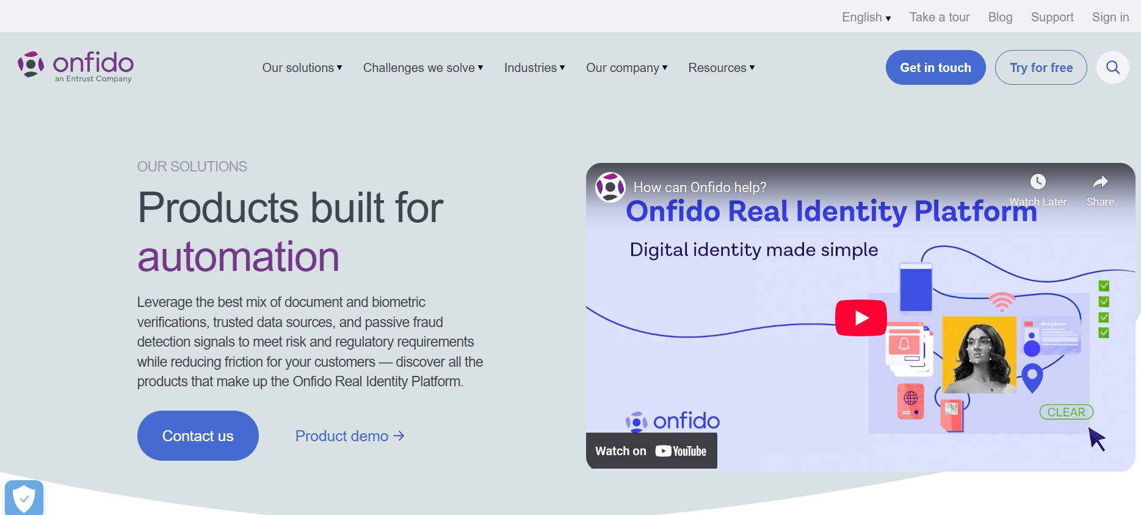Click the OUR SOLUTIONS heading text
This screenshot has width=1141, height=515.
click(192, 167)
